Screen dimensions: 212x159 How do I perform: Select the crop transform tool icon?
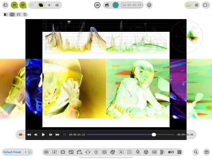coord(79,152)
